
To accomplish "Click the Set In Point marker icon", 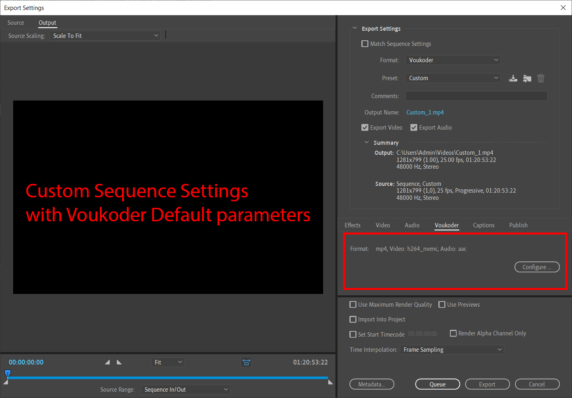I will pyautogui.click(x=107, y=362).
